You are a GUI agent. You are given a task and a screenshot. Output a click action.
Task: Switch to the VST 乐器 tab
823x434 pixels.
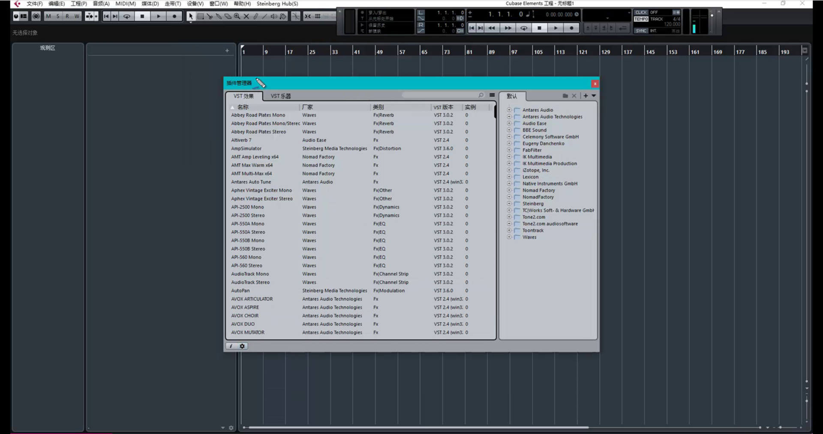coord(281,96)
